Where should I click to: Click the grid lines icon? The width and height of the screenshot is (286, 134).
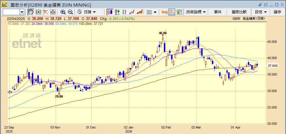pos(149,12)
